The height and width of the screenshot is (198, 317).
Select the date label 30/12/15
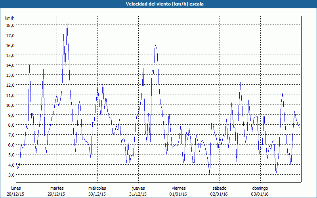click(x=97, y=194)
